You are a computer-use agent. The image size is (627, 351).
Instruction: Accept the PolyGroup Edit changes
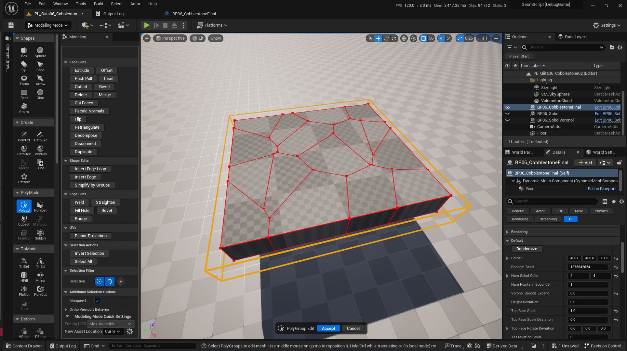point(328,328)
